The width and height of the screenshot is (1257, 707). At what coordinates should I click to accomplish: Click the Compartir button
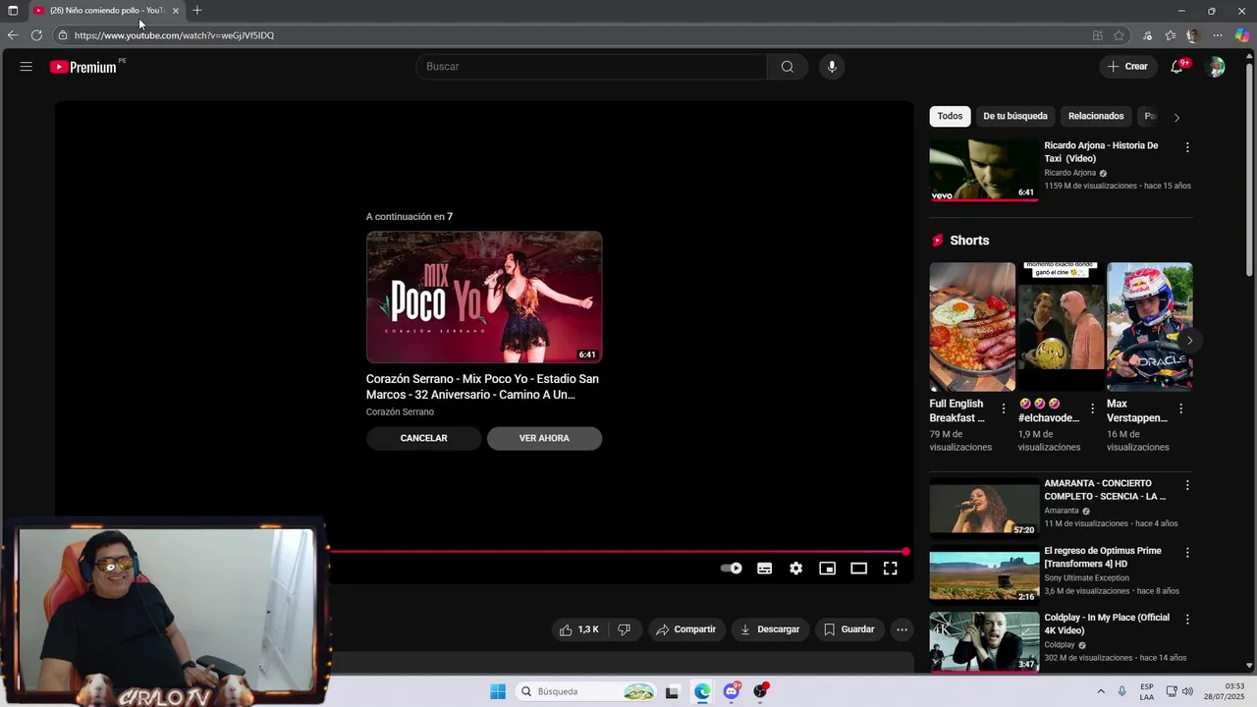pyautogui.click(x=685, y=629)
